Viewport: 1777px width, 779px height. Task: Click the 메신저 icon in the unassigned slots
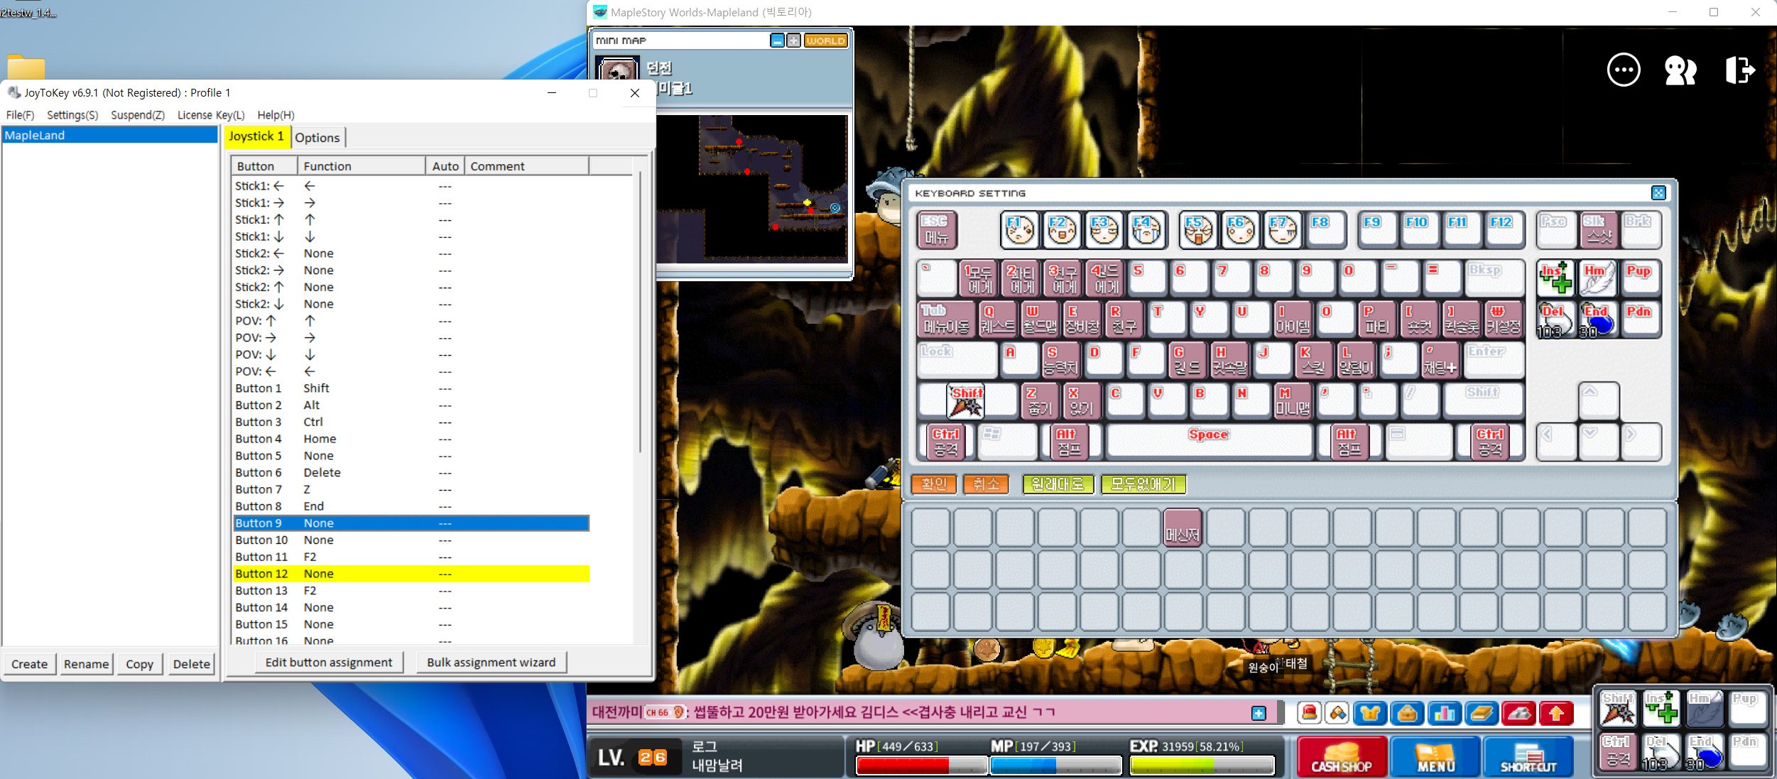[x=1183, y=529]
